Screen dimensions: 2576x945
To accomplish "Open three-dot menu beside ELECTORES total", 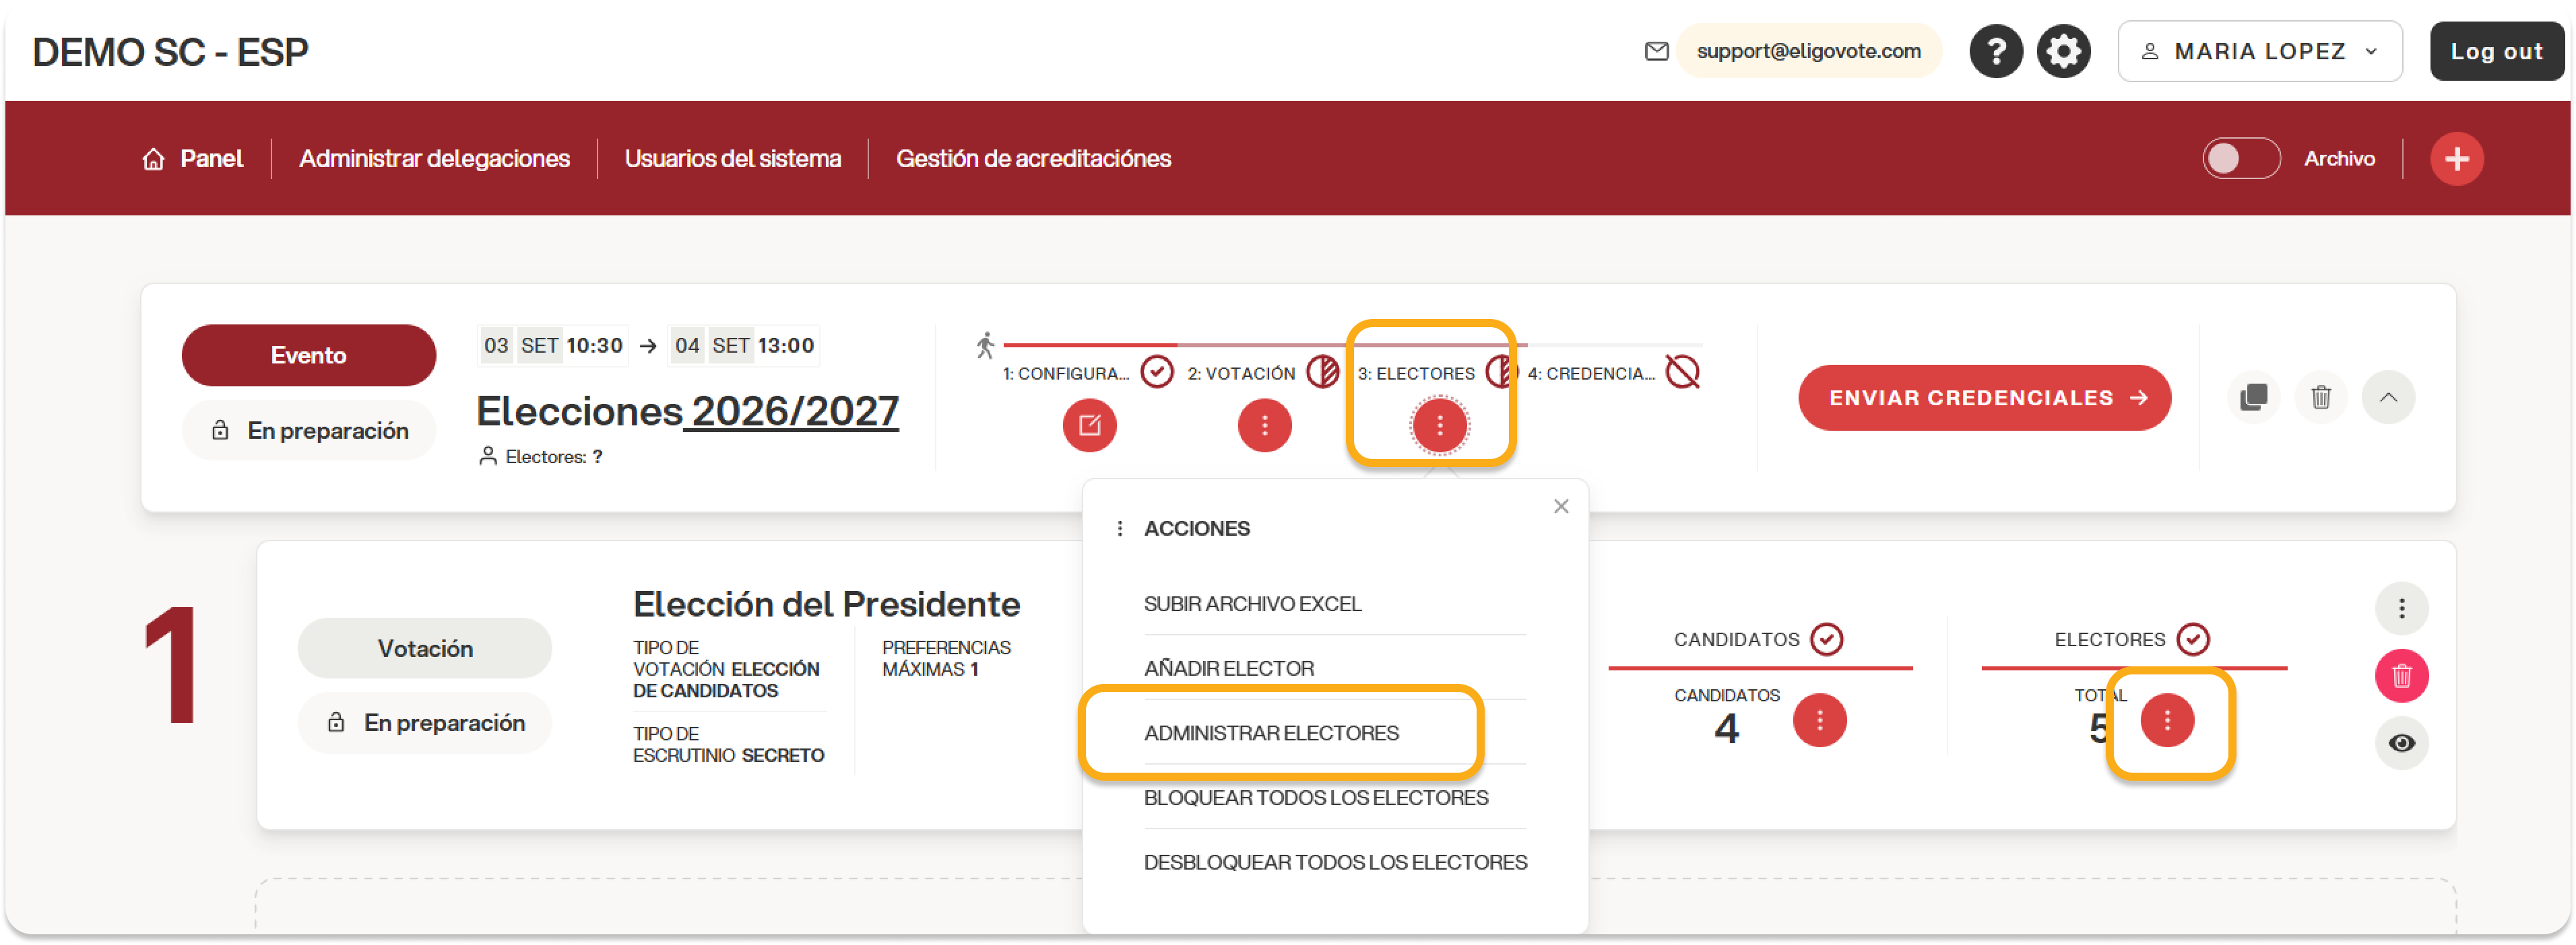I will (2167, 720).
